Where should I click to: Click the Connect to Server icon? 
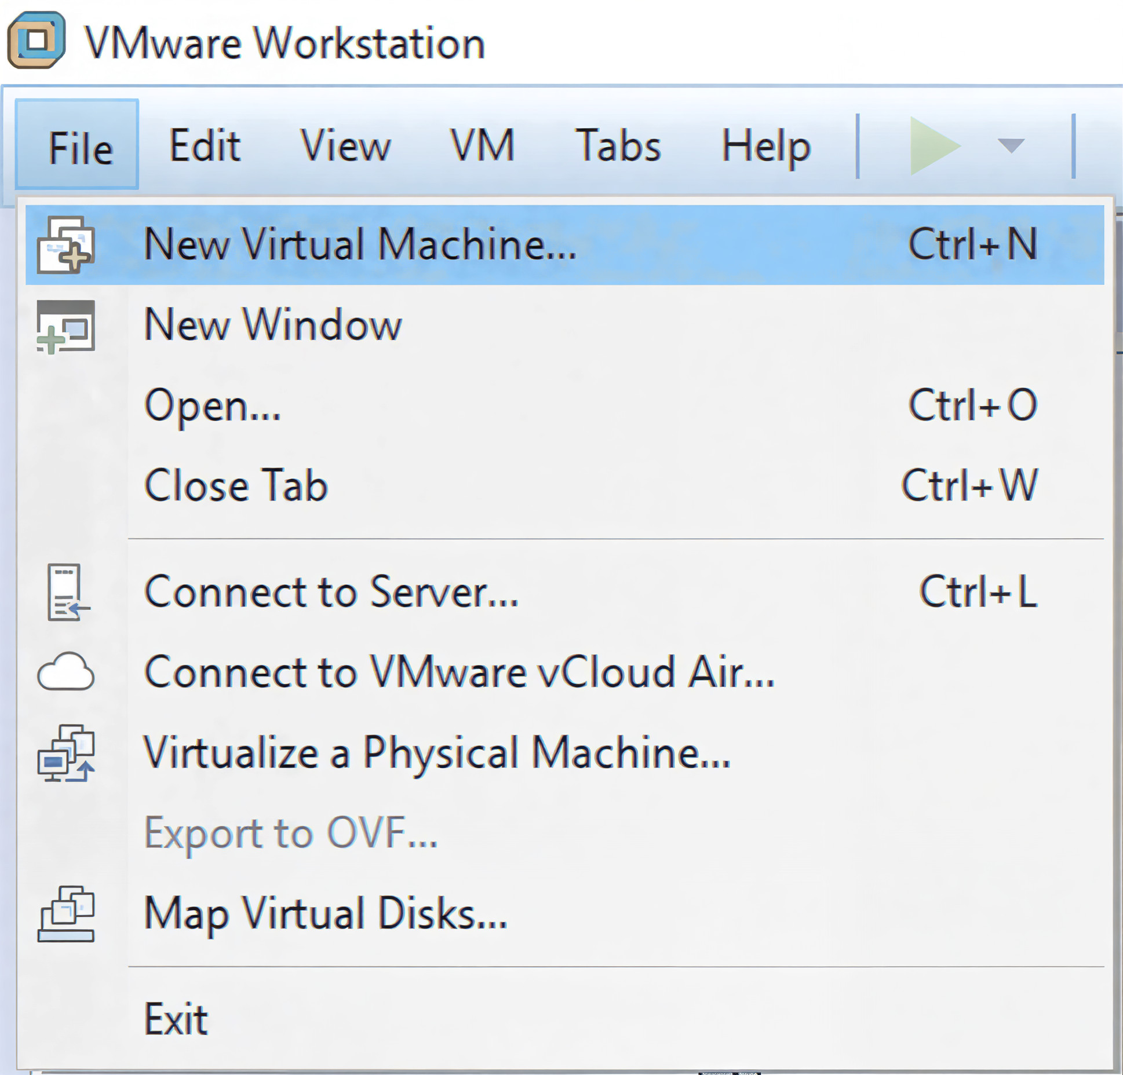click(67, 591)
